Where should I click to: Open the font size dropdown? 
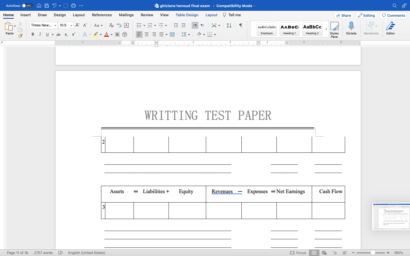[x=71, y=25]
